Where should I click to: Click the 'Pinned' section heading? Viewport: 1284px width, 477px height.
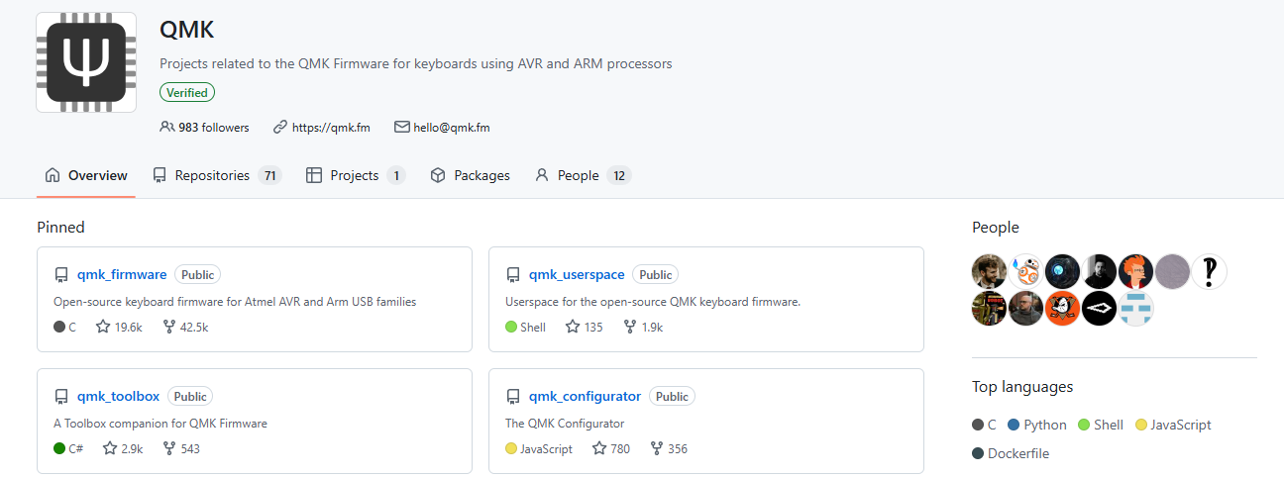pos(60,228)
